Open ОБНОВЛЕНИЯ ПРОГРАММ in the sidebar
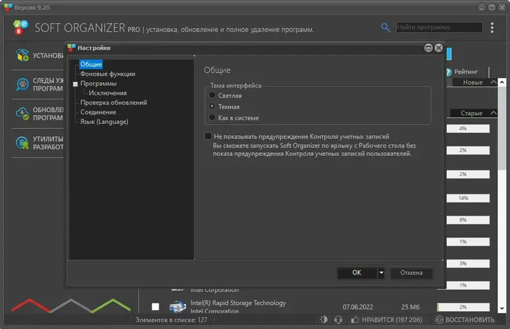510x329 pixels. (48, 114)
